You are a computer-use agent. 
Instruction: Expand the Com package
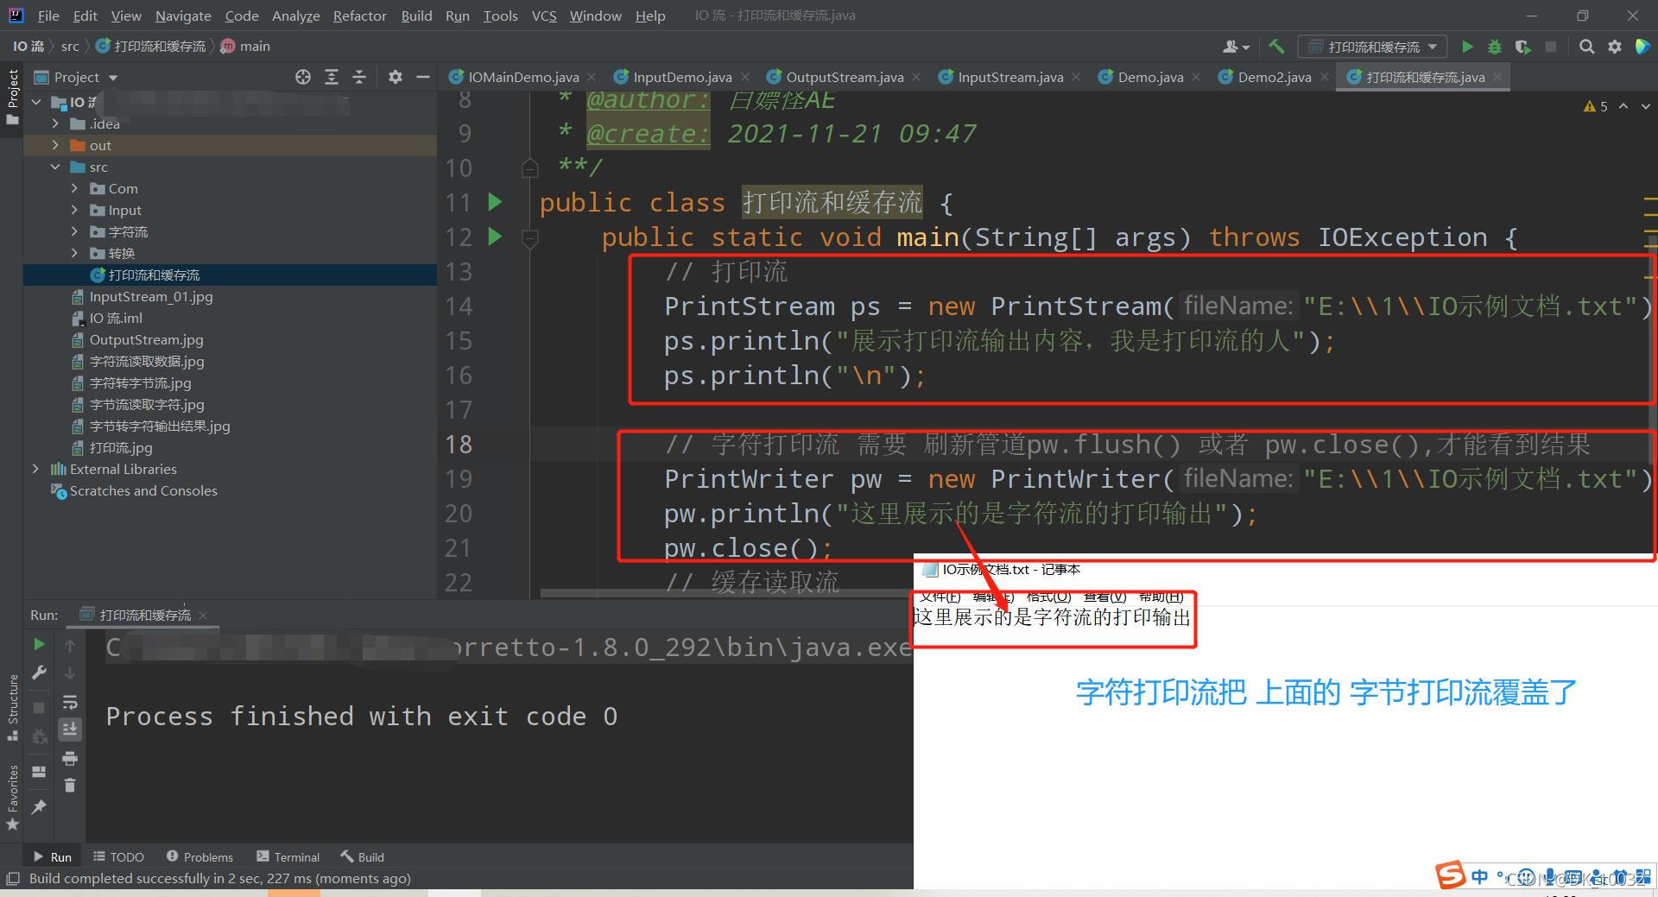tap(74, 188)
